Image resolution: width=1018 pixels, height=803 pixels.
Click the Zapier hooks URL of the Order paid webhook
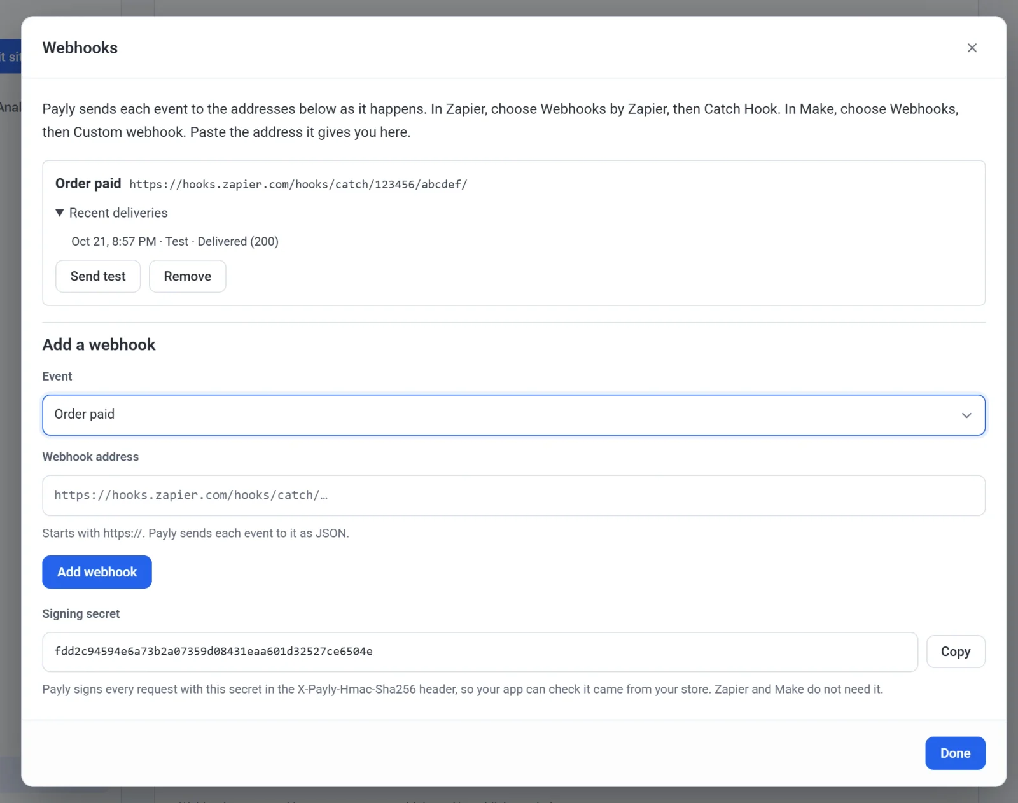point(298,185)
